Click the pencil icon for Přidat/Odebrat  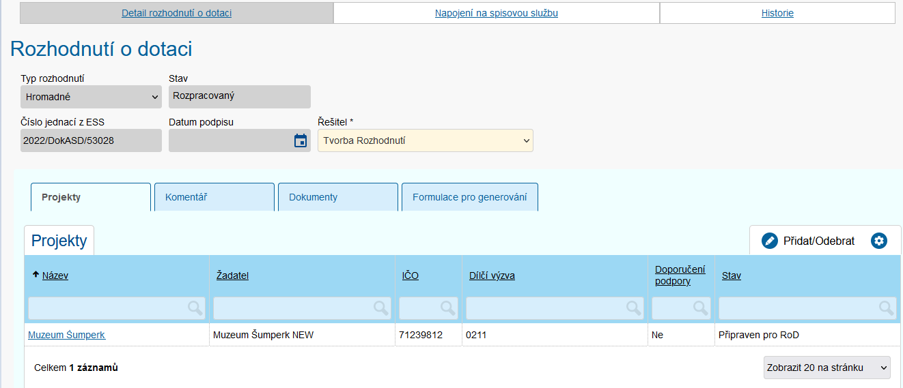pos(770,241)
